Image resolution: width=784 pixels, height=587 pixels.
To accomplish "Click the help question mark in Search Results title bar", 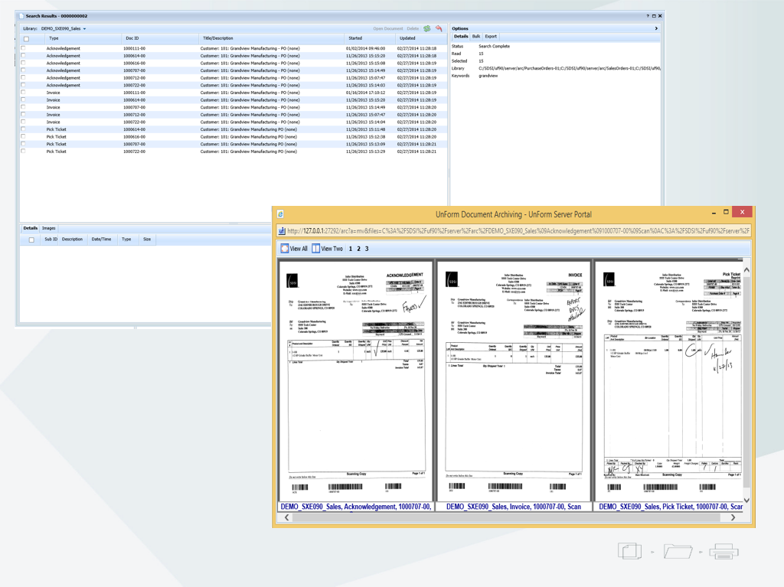I will tap(648, 16).
